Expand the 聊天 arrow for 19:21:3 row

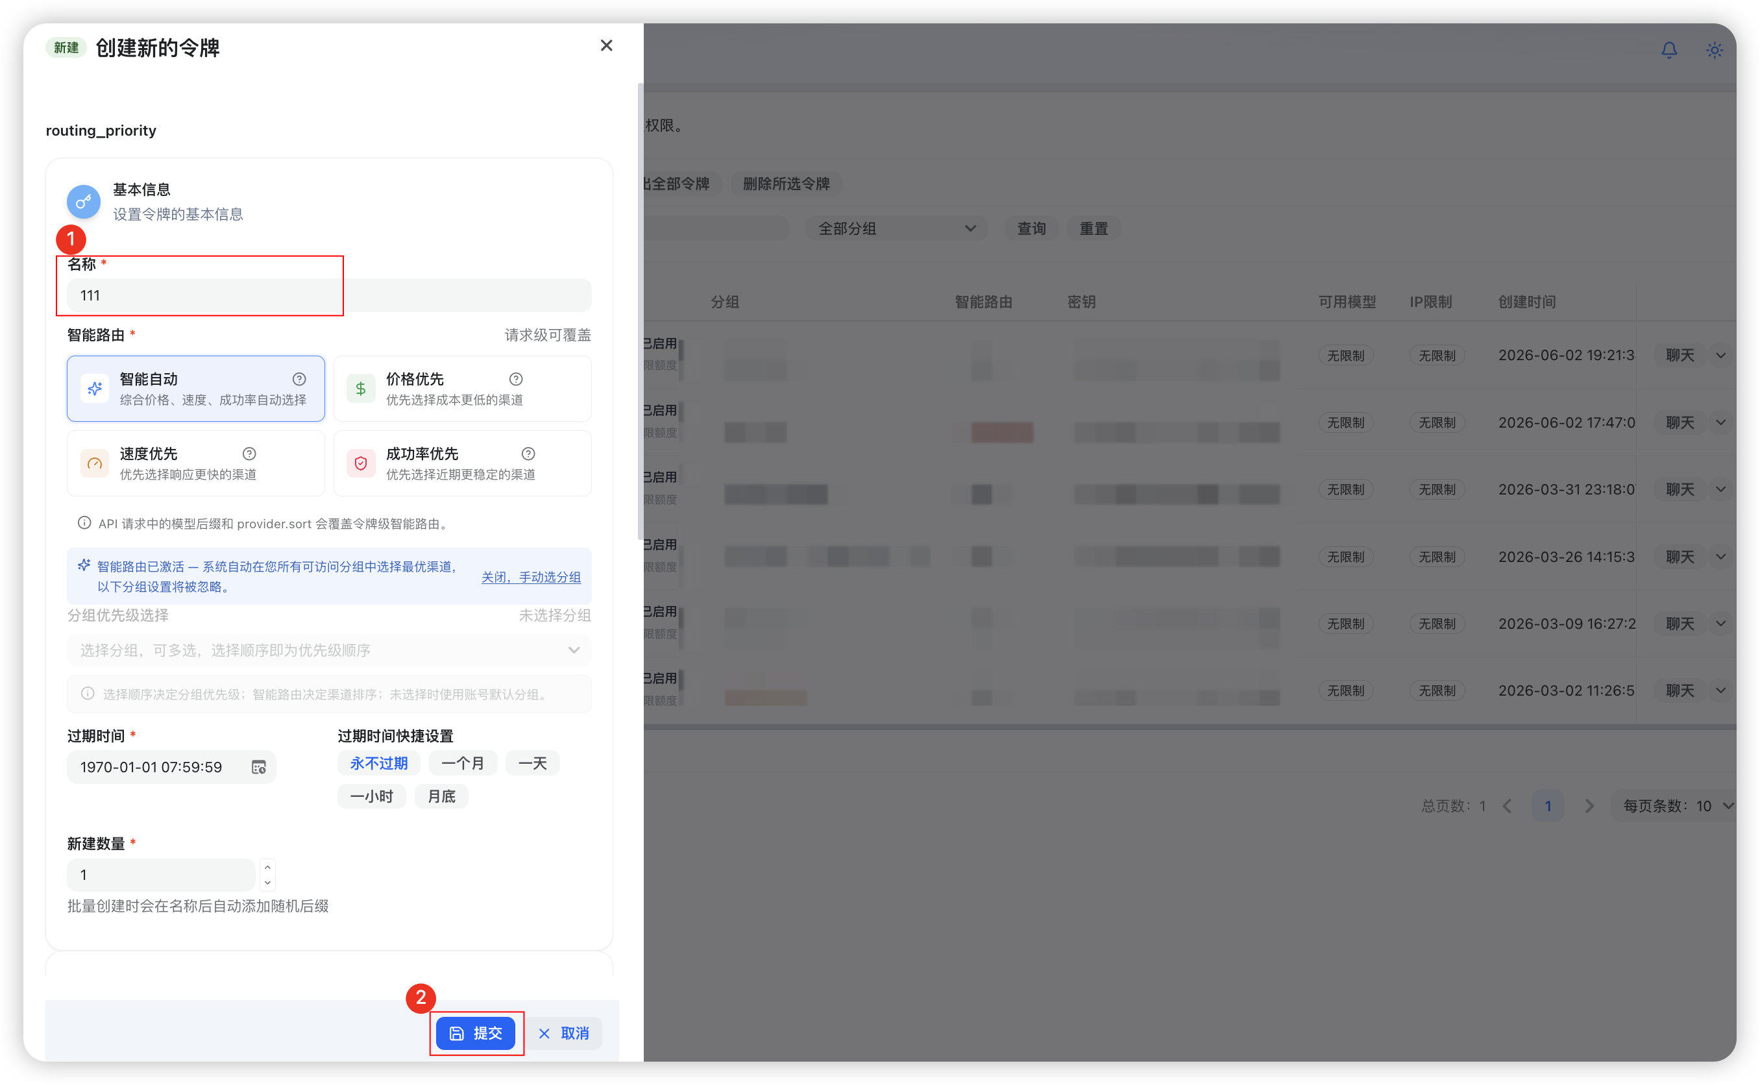[1720, 355]
